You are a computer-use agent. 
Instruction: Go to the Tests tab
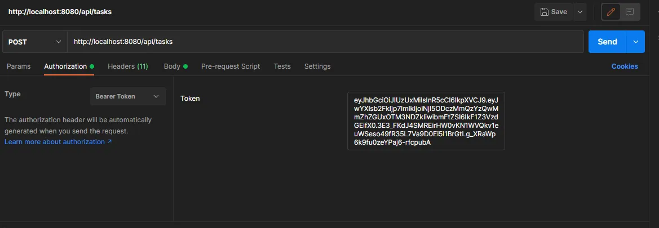click(x=282, y=66)
